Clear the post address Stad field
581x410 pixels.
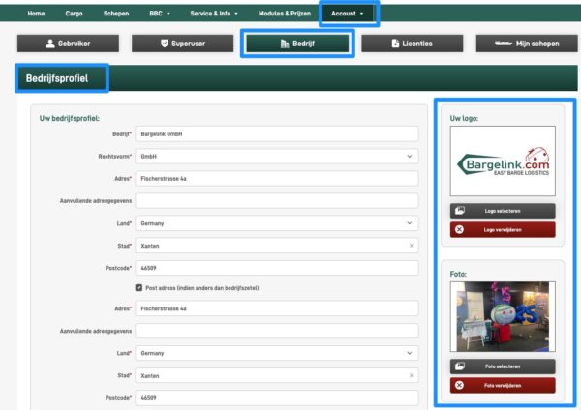[x=412, y=375]
